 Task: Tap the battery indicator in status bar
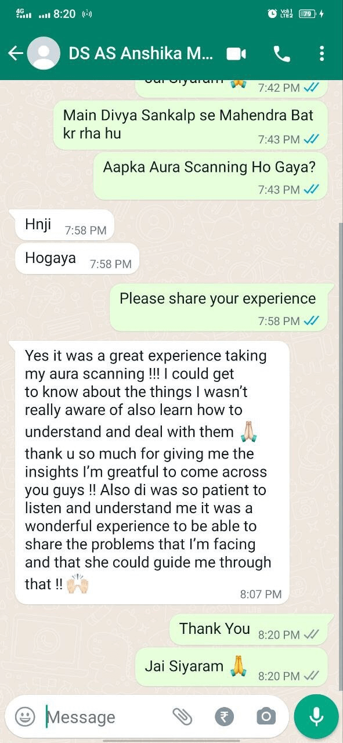coord(306,13)
